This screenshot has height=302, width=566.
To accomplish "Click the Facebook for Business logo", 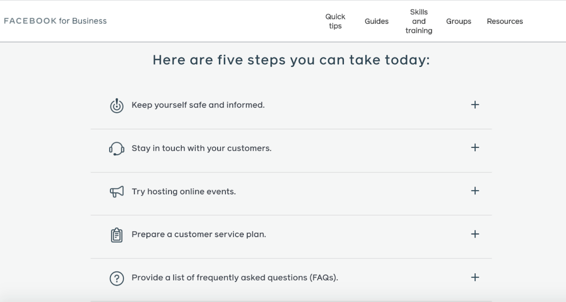I will [55, 21].
